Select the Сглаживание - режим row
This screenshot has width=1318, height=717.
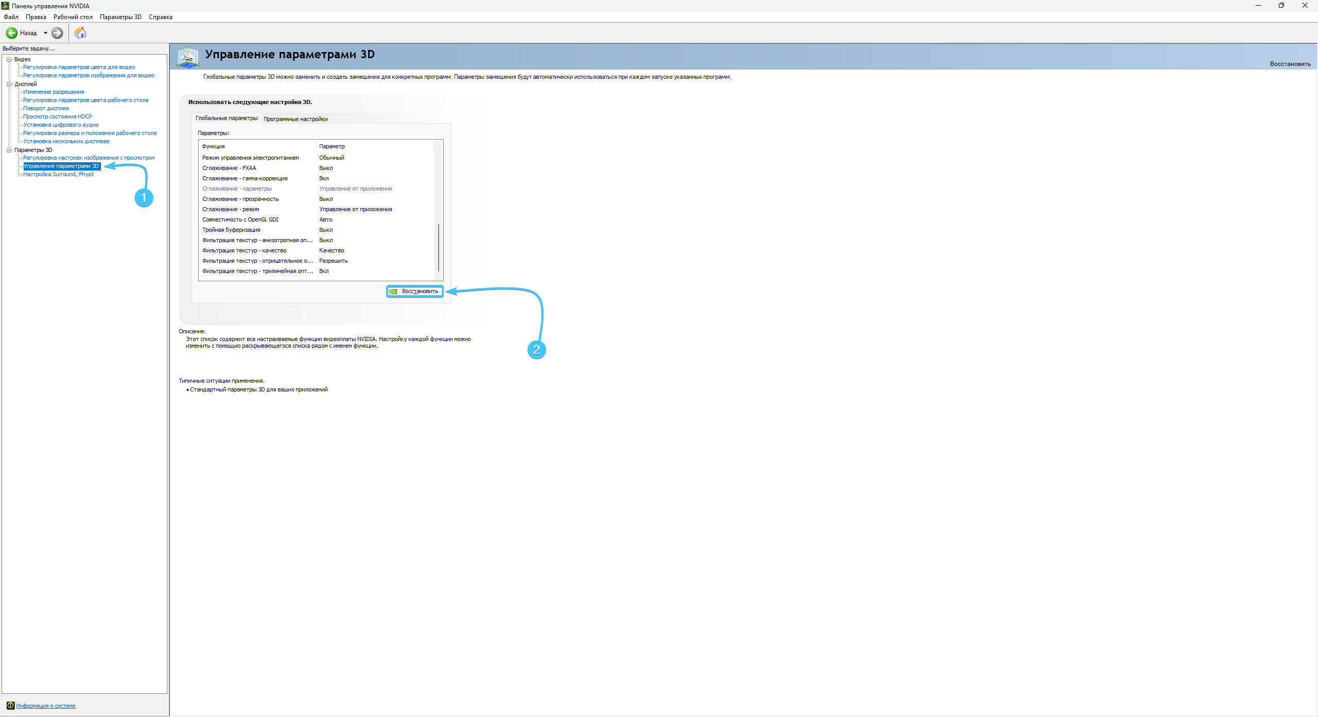click(x=317, y=209)
